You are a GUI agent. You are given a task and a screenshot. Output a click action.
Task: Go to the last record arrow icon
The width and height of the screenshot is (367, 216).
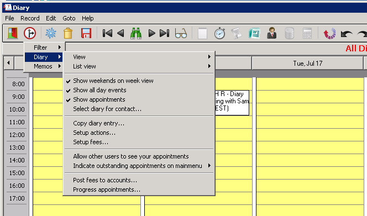pyautogui.click(x=164, y=33)
